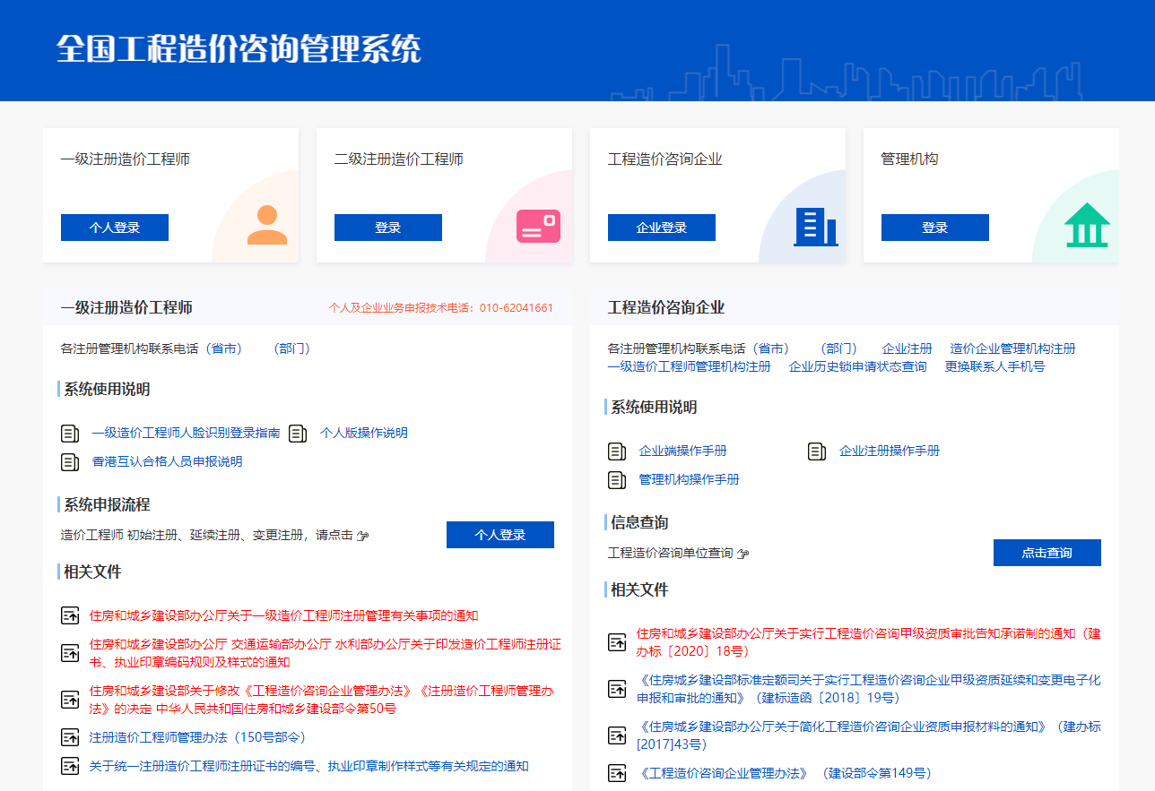Click document icon beside 一级造价工程师人脸识别登录指南
The image size is (1155, 791).
(70, 434)
